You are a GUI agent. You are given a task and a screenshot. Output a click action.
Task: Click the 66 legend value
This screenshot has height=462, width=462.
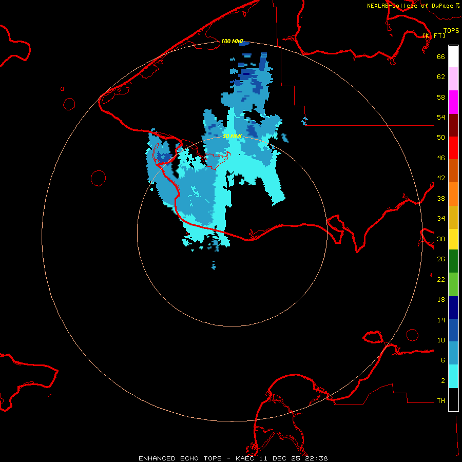441,56
